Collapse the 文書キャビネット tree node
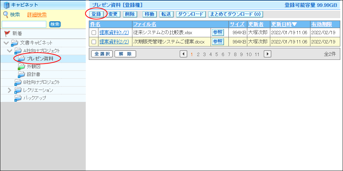 click(x=6, y=43)
